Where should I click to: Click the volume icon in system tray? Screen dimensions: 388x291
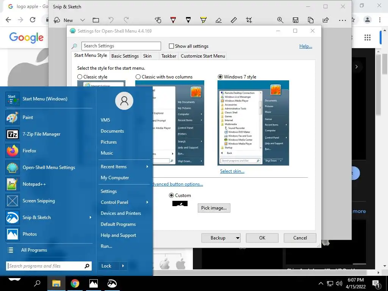pyautogui.click(x=339, y=283)
